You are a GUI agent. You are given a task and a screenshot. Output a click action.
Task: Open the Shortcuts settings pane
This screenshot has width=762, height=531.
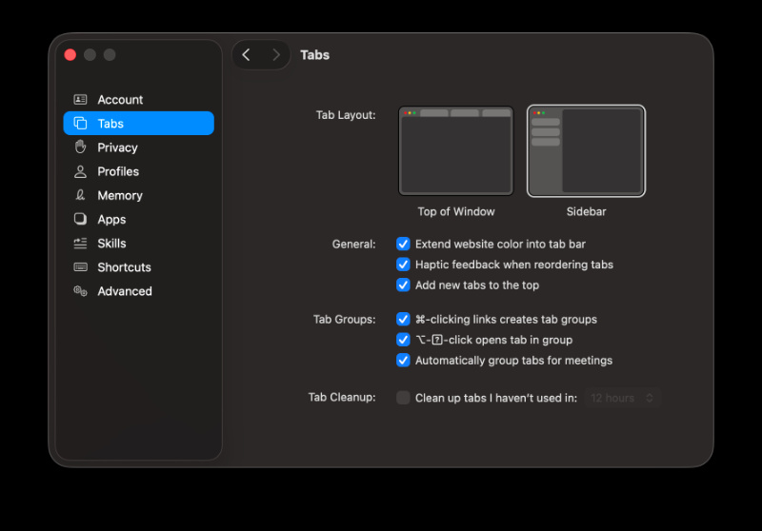click(x=138, y=267)
